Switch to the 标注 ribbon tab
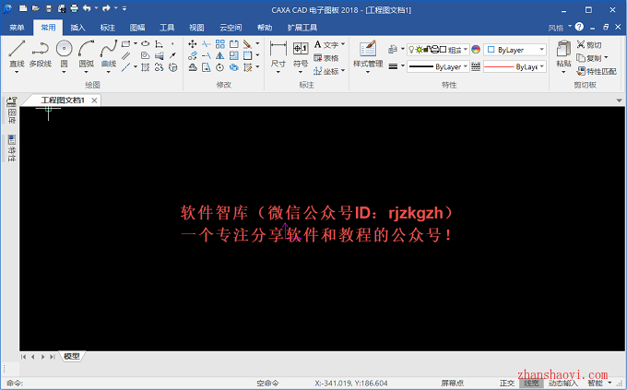Screen dimensions: 627x390 108,28
